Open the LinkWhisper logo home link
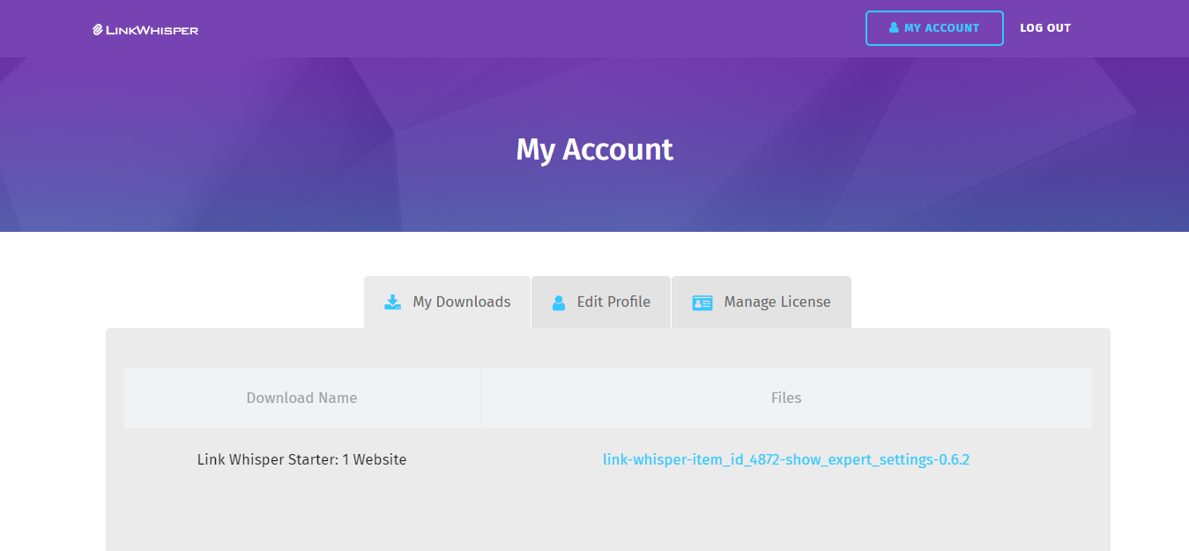The height and width of the screenshot is (551, 1189). coord(145,29)
